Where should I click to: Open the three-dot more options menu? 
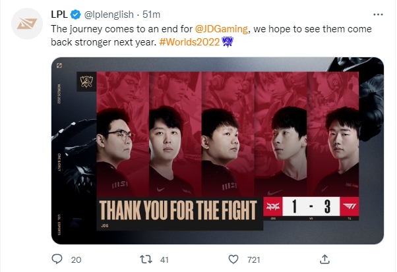(378, 14)
